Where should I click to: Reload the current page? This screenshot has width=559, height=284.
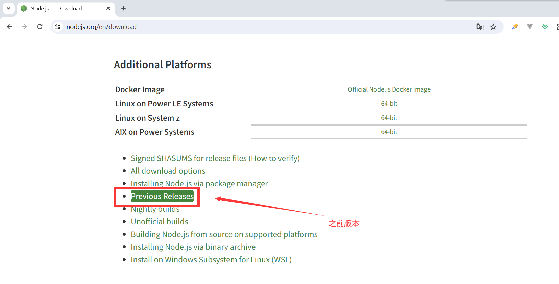[40, 27]
